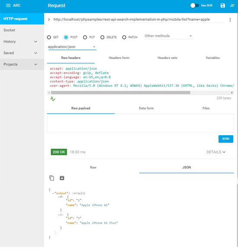Open the ARC hamburger menu
Screen dimensions: 238x250
click(x=8, y=6)
